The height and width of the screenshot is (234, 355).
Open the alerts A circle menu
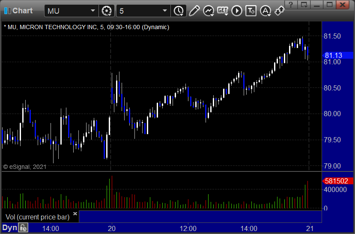(266, 11)
